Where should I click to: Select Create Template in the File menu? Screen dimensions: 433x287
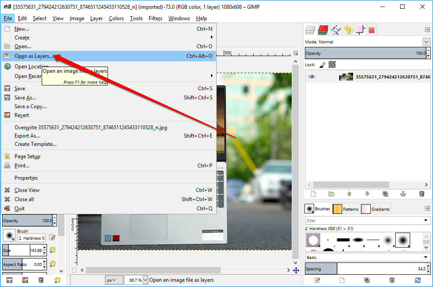(x=109, y=144)
